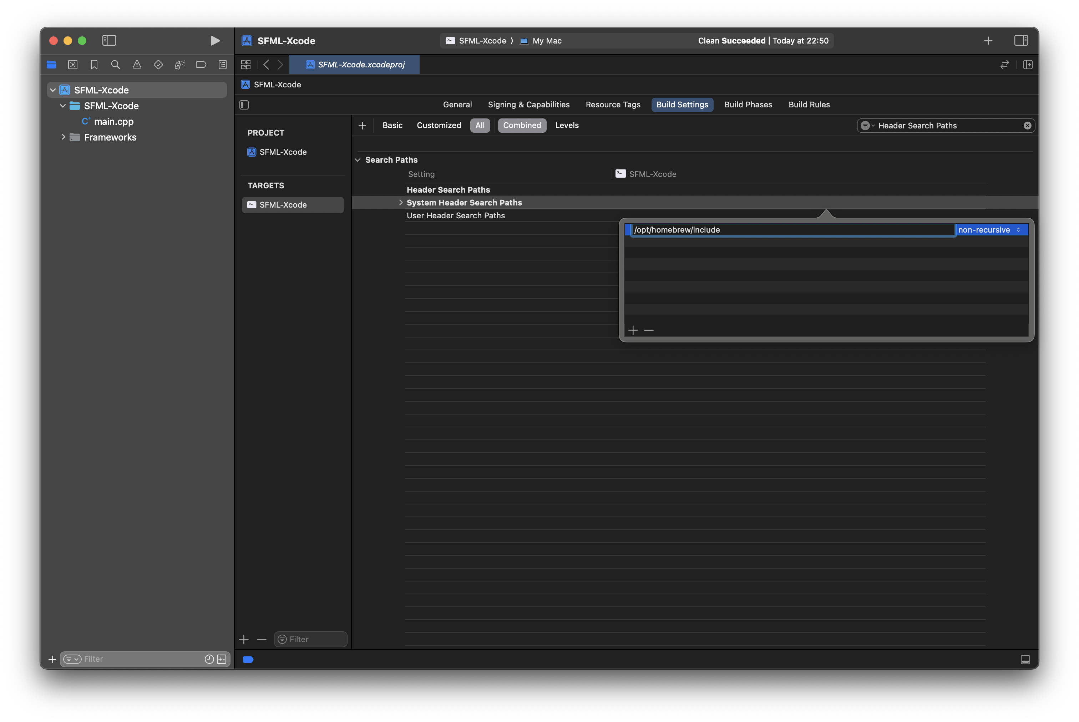1079x722 pixels.
Task: Open the Build Rules tab
Action: (809, 105)
